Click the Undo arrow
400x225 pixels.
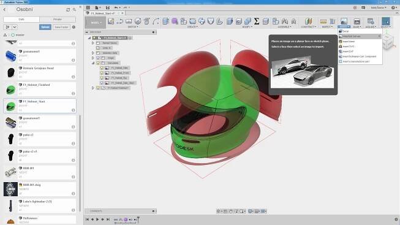click(x=116, y=7)
